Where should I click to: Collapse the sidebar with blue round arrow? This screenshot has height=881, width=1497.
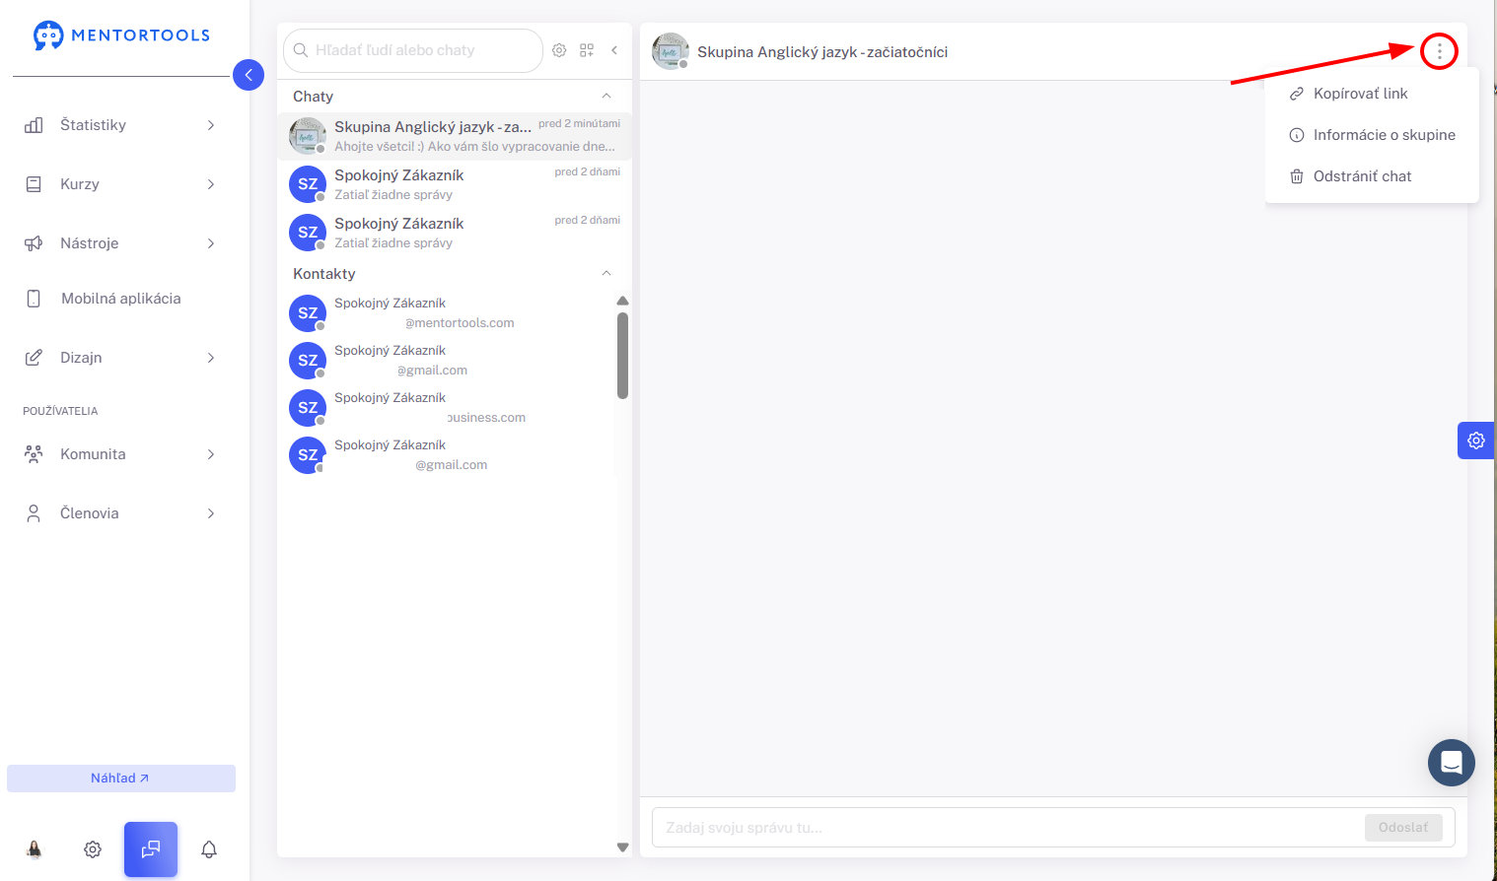pyautogui.click(x=249, y=75)
